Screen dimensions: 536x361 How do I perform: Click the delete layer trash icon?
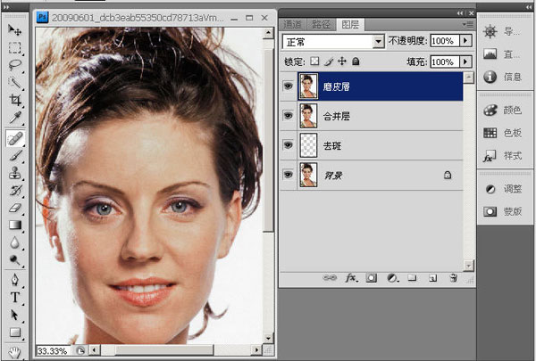click(454, 278)
